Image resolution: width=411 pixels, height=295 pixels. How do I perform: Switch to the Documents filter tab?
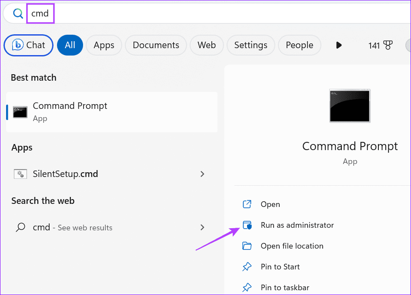click(156, 45)
